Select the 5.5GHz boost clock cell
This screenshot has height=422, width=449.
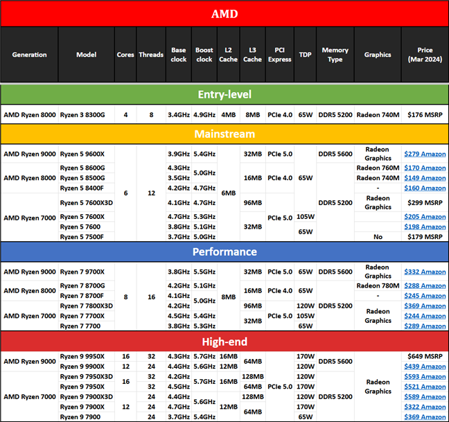pos(204,272)
